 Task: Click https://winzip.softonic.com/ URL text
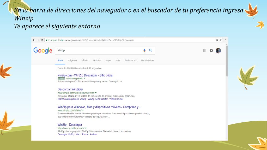coord(71,128)
